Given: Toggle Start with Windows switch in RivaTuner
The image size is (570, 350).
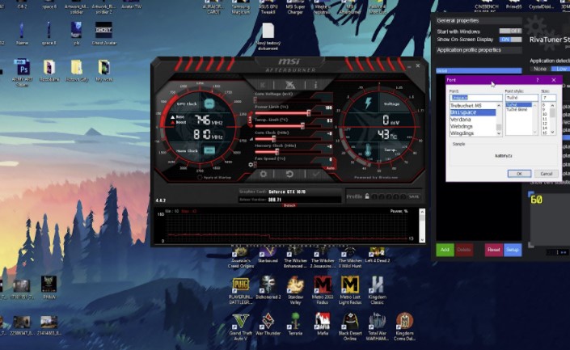Looking at the screenshot, I should [510, 32].
